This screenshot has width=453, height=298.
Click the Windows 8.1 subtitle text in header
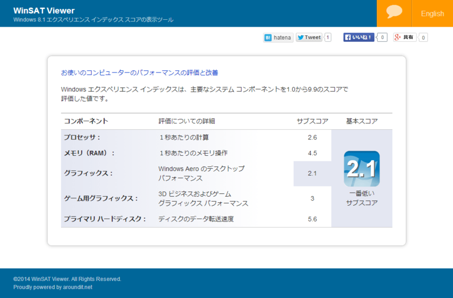(93, 20)
